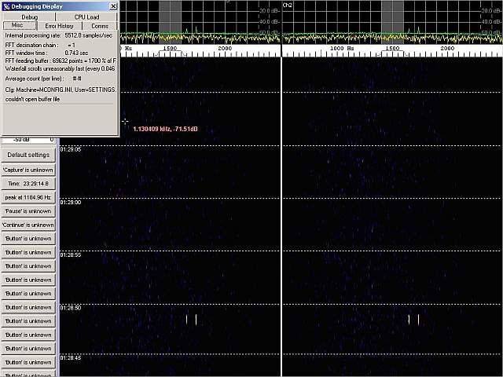
Task: Click the Debugging Display title bar icon
Action: 6,5
